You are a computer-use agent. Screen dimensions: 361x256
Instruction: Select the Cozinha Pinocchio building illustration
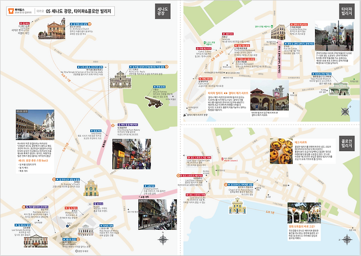pyautogui.click(x=278, y=32)
